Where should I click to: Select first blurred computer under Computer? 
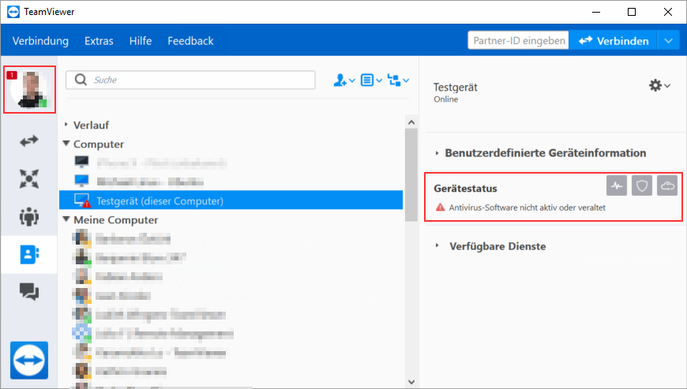[x=151, y=163]
